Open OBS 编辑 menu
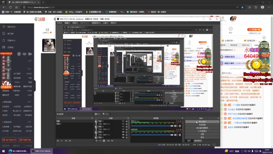Image resolution: width=273 pixels, height=154 pixels. click(x=67, y=23)
